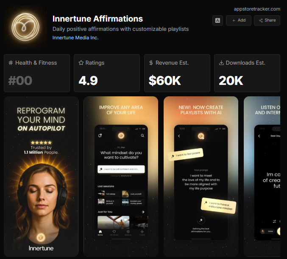The height and width of the screenshot is (259, 287).
Task: Visit the appstoretracker.com link
Action: tap(257, 9)
